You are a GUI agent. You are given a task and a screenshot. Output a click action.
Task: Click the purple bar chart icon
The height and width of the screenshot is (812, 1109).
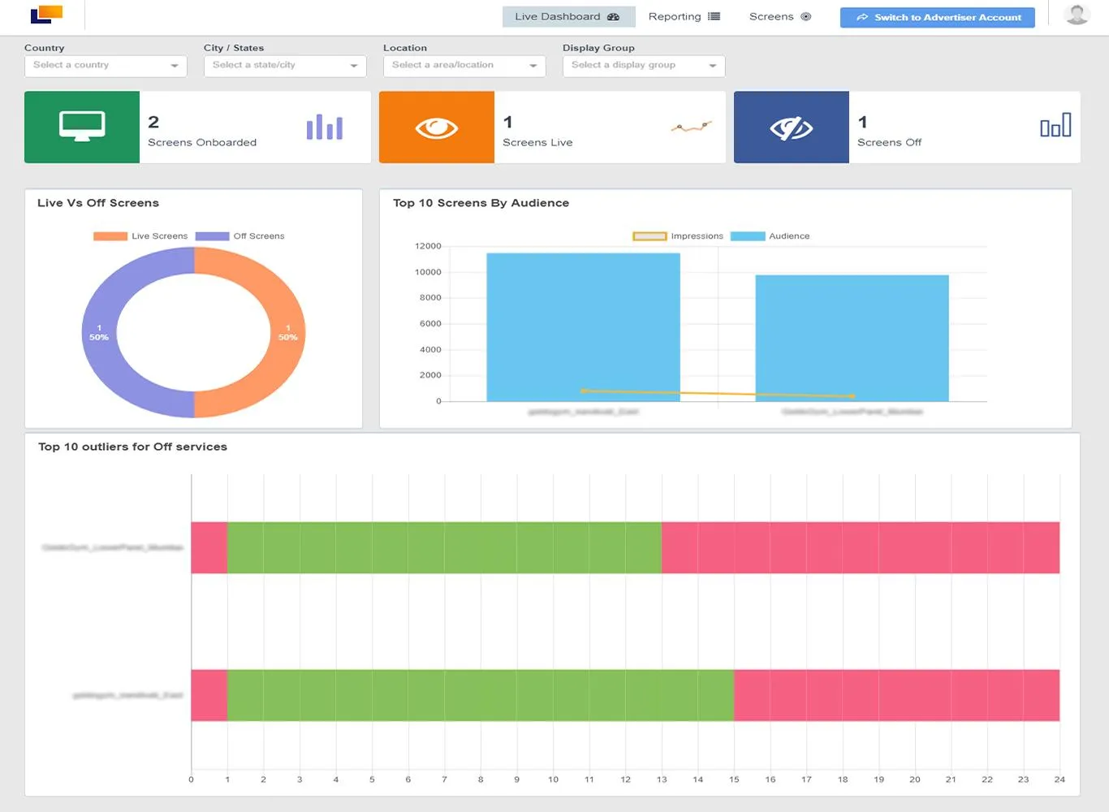click(325, 127)
